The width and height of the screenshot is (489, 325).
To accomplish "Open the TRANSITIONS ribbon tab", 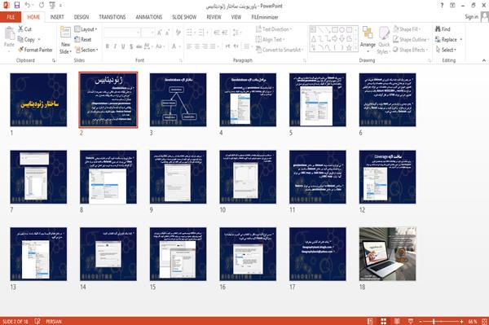I will [112, 17].
